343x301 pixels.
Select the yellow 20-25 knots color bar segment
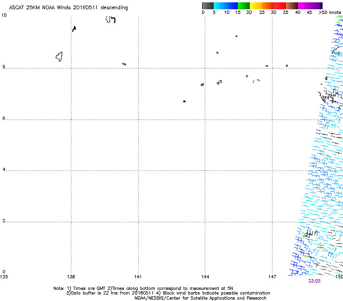256,6
